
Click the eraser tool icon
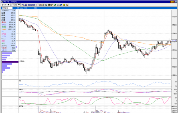click(61, 5)
